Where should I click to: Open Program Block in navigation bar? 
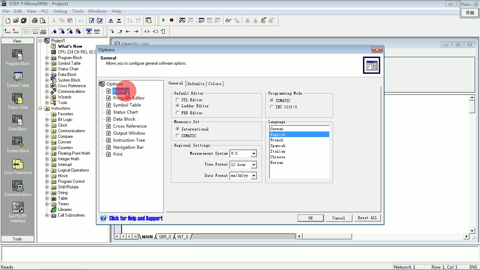[18, 58]
